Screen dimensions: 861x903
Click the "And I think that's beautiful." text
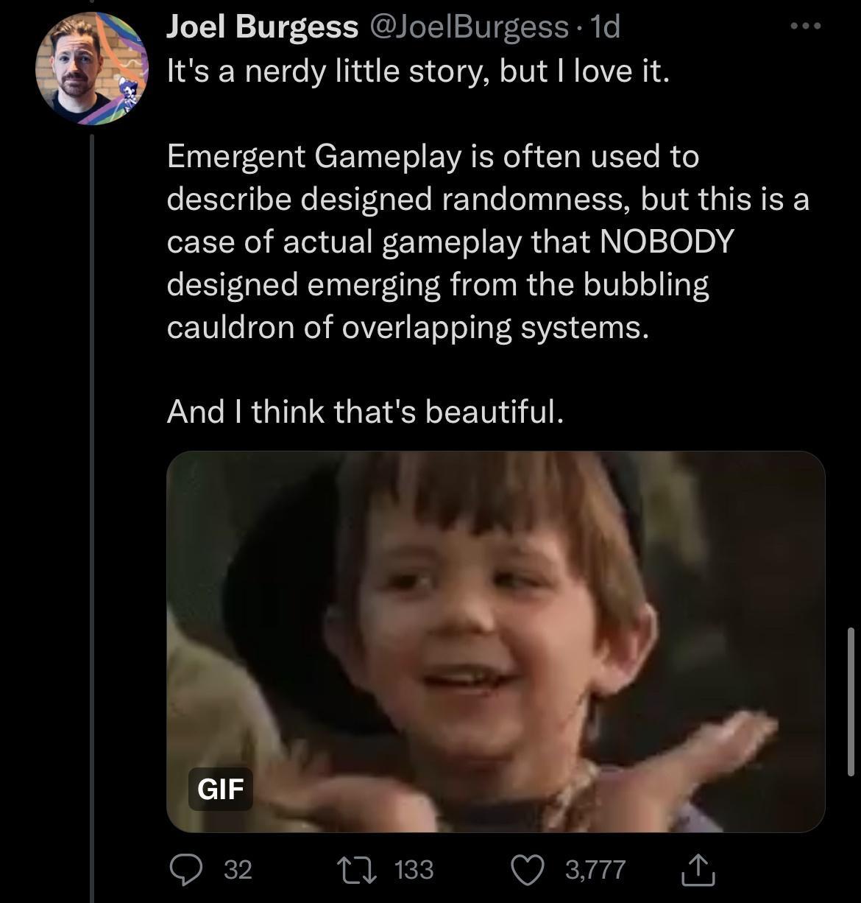click(x=366, y=412)
